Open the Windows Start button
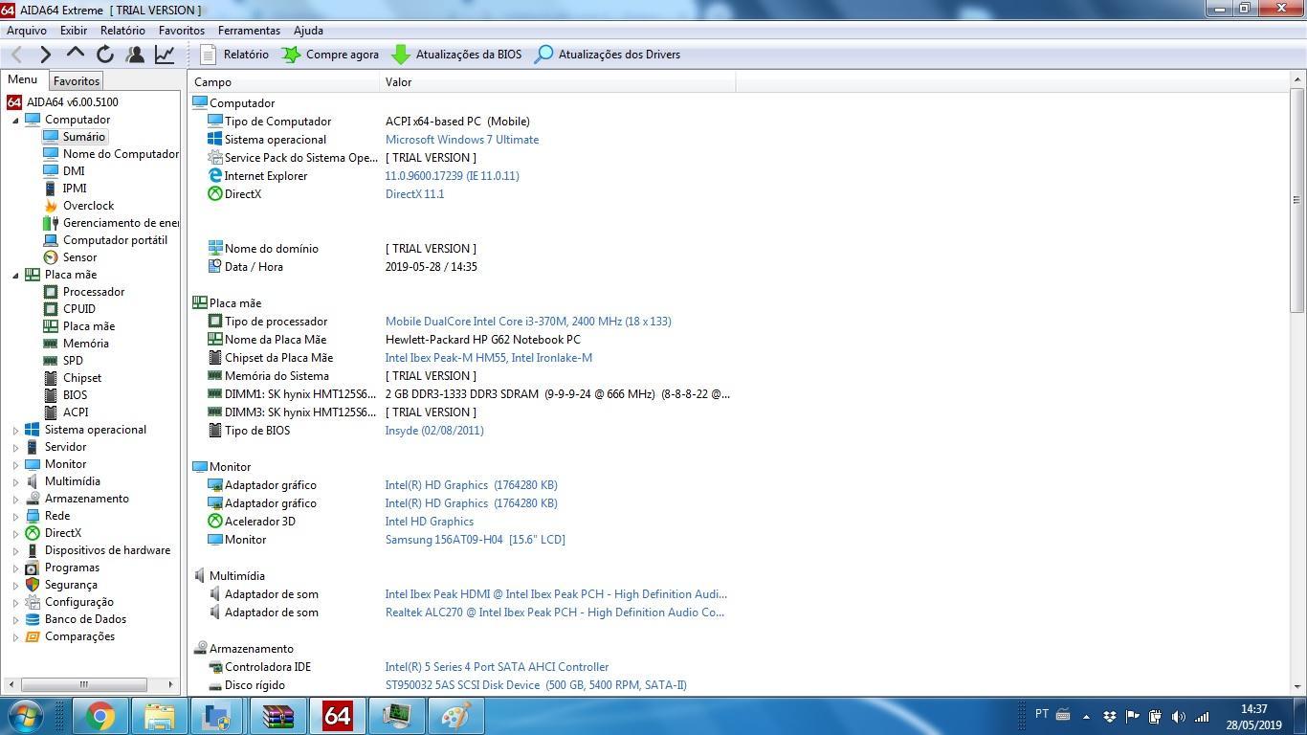The height and width of the screenshot is (735, 1307). click(24, 716)
